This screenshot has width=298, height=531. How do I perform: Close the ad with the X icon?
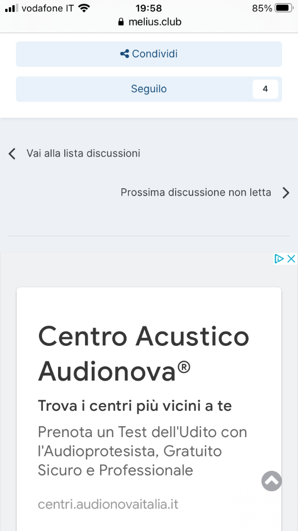[291, 259]
